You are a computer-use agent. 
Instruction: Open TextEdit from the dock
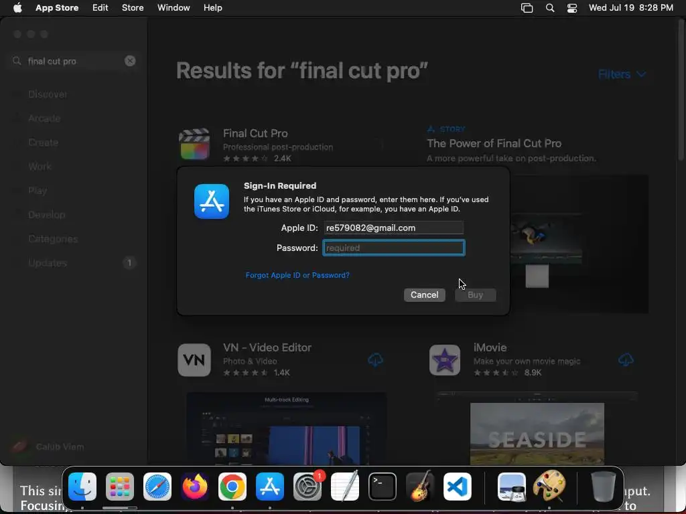point(345,487)
